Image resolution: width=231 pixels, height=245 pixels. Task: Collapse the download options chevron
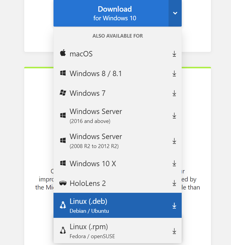(x=175, y=13)
